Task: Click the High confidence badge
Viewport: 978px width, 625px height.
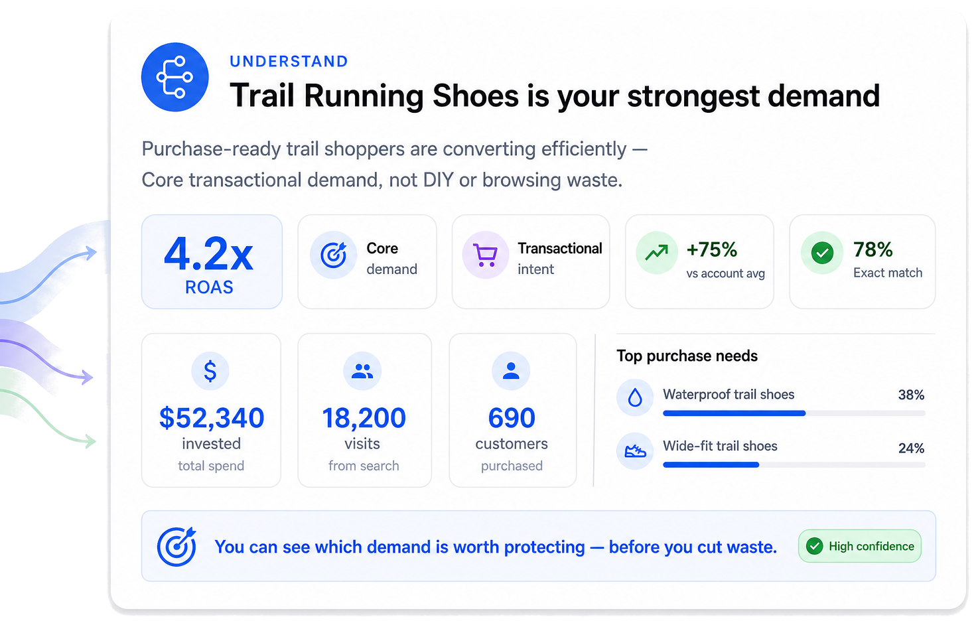Action: tap(860, 546)
